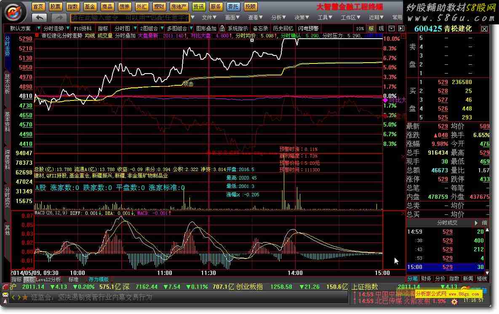Click the 闪电预警 toolbar item

point(308,29)
